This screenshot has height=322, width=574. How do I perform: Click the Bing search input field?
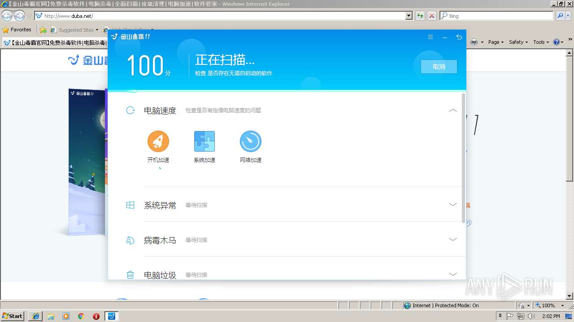pos(496,16)
